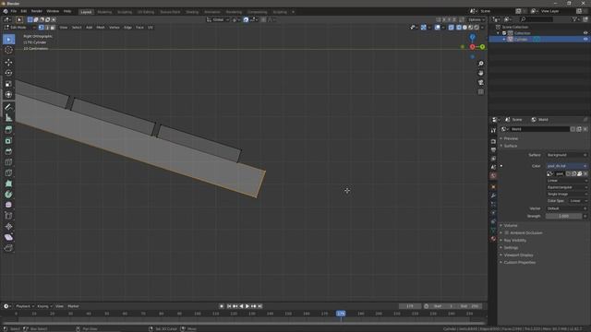Switch to the Modeling workspace tab

tap(104, 12)
